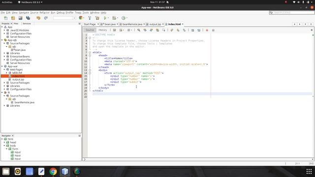Open the Show Applications grid icon
Viewport: 315px width, 177px height.
tap(309, 172)
